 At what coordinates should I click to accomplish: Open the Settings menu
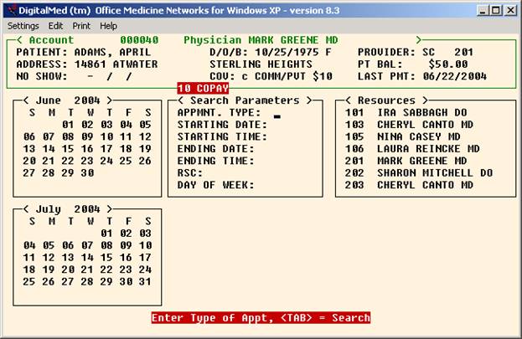pyautogui.click(x=23, y=26)
